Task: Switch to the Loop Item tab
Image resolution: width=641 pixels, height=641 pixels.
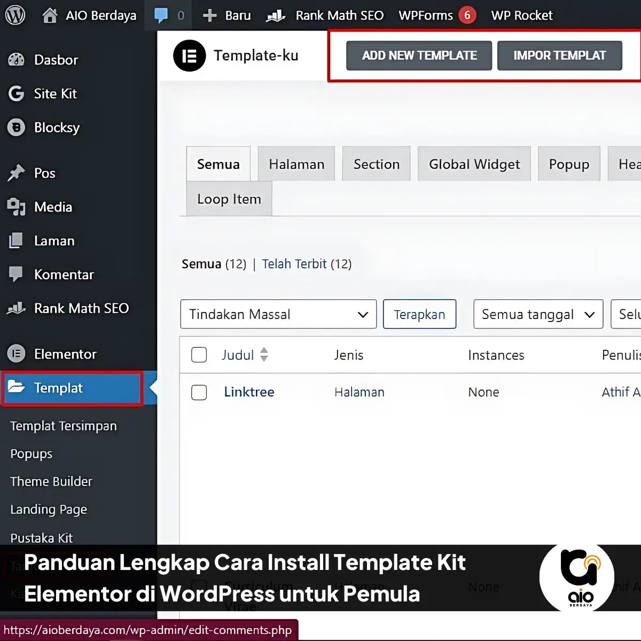Action: coord(229,199)
